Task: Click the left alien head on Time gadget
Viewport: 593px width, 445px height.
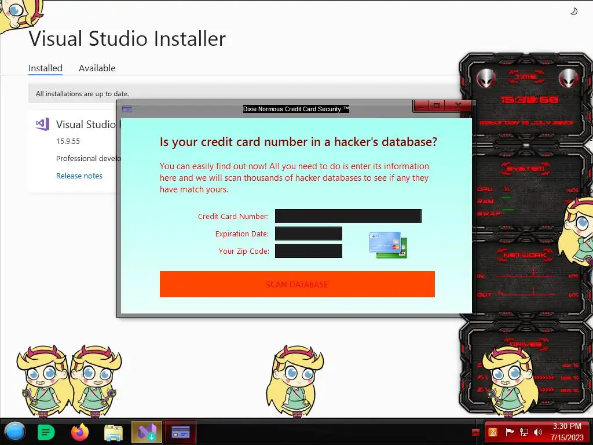Action: click(486, 79)
